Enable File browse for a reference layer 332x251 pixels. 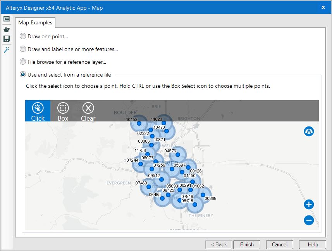(22, 61)
